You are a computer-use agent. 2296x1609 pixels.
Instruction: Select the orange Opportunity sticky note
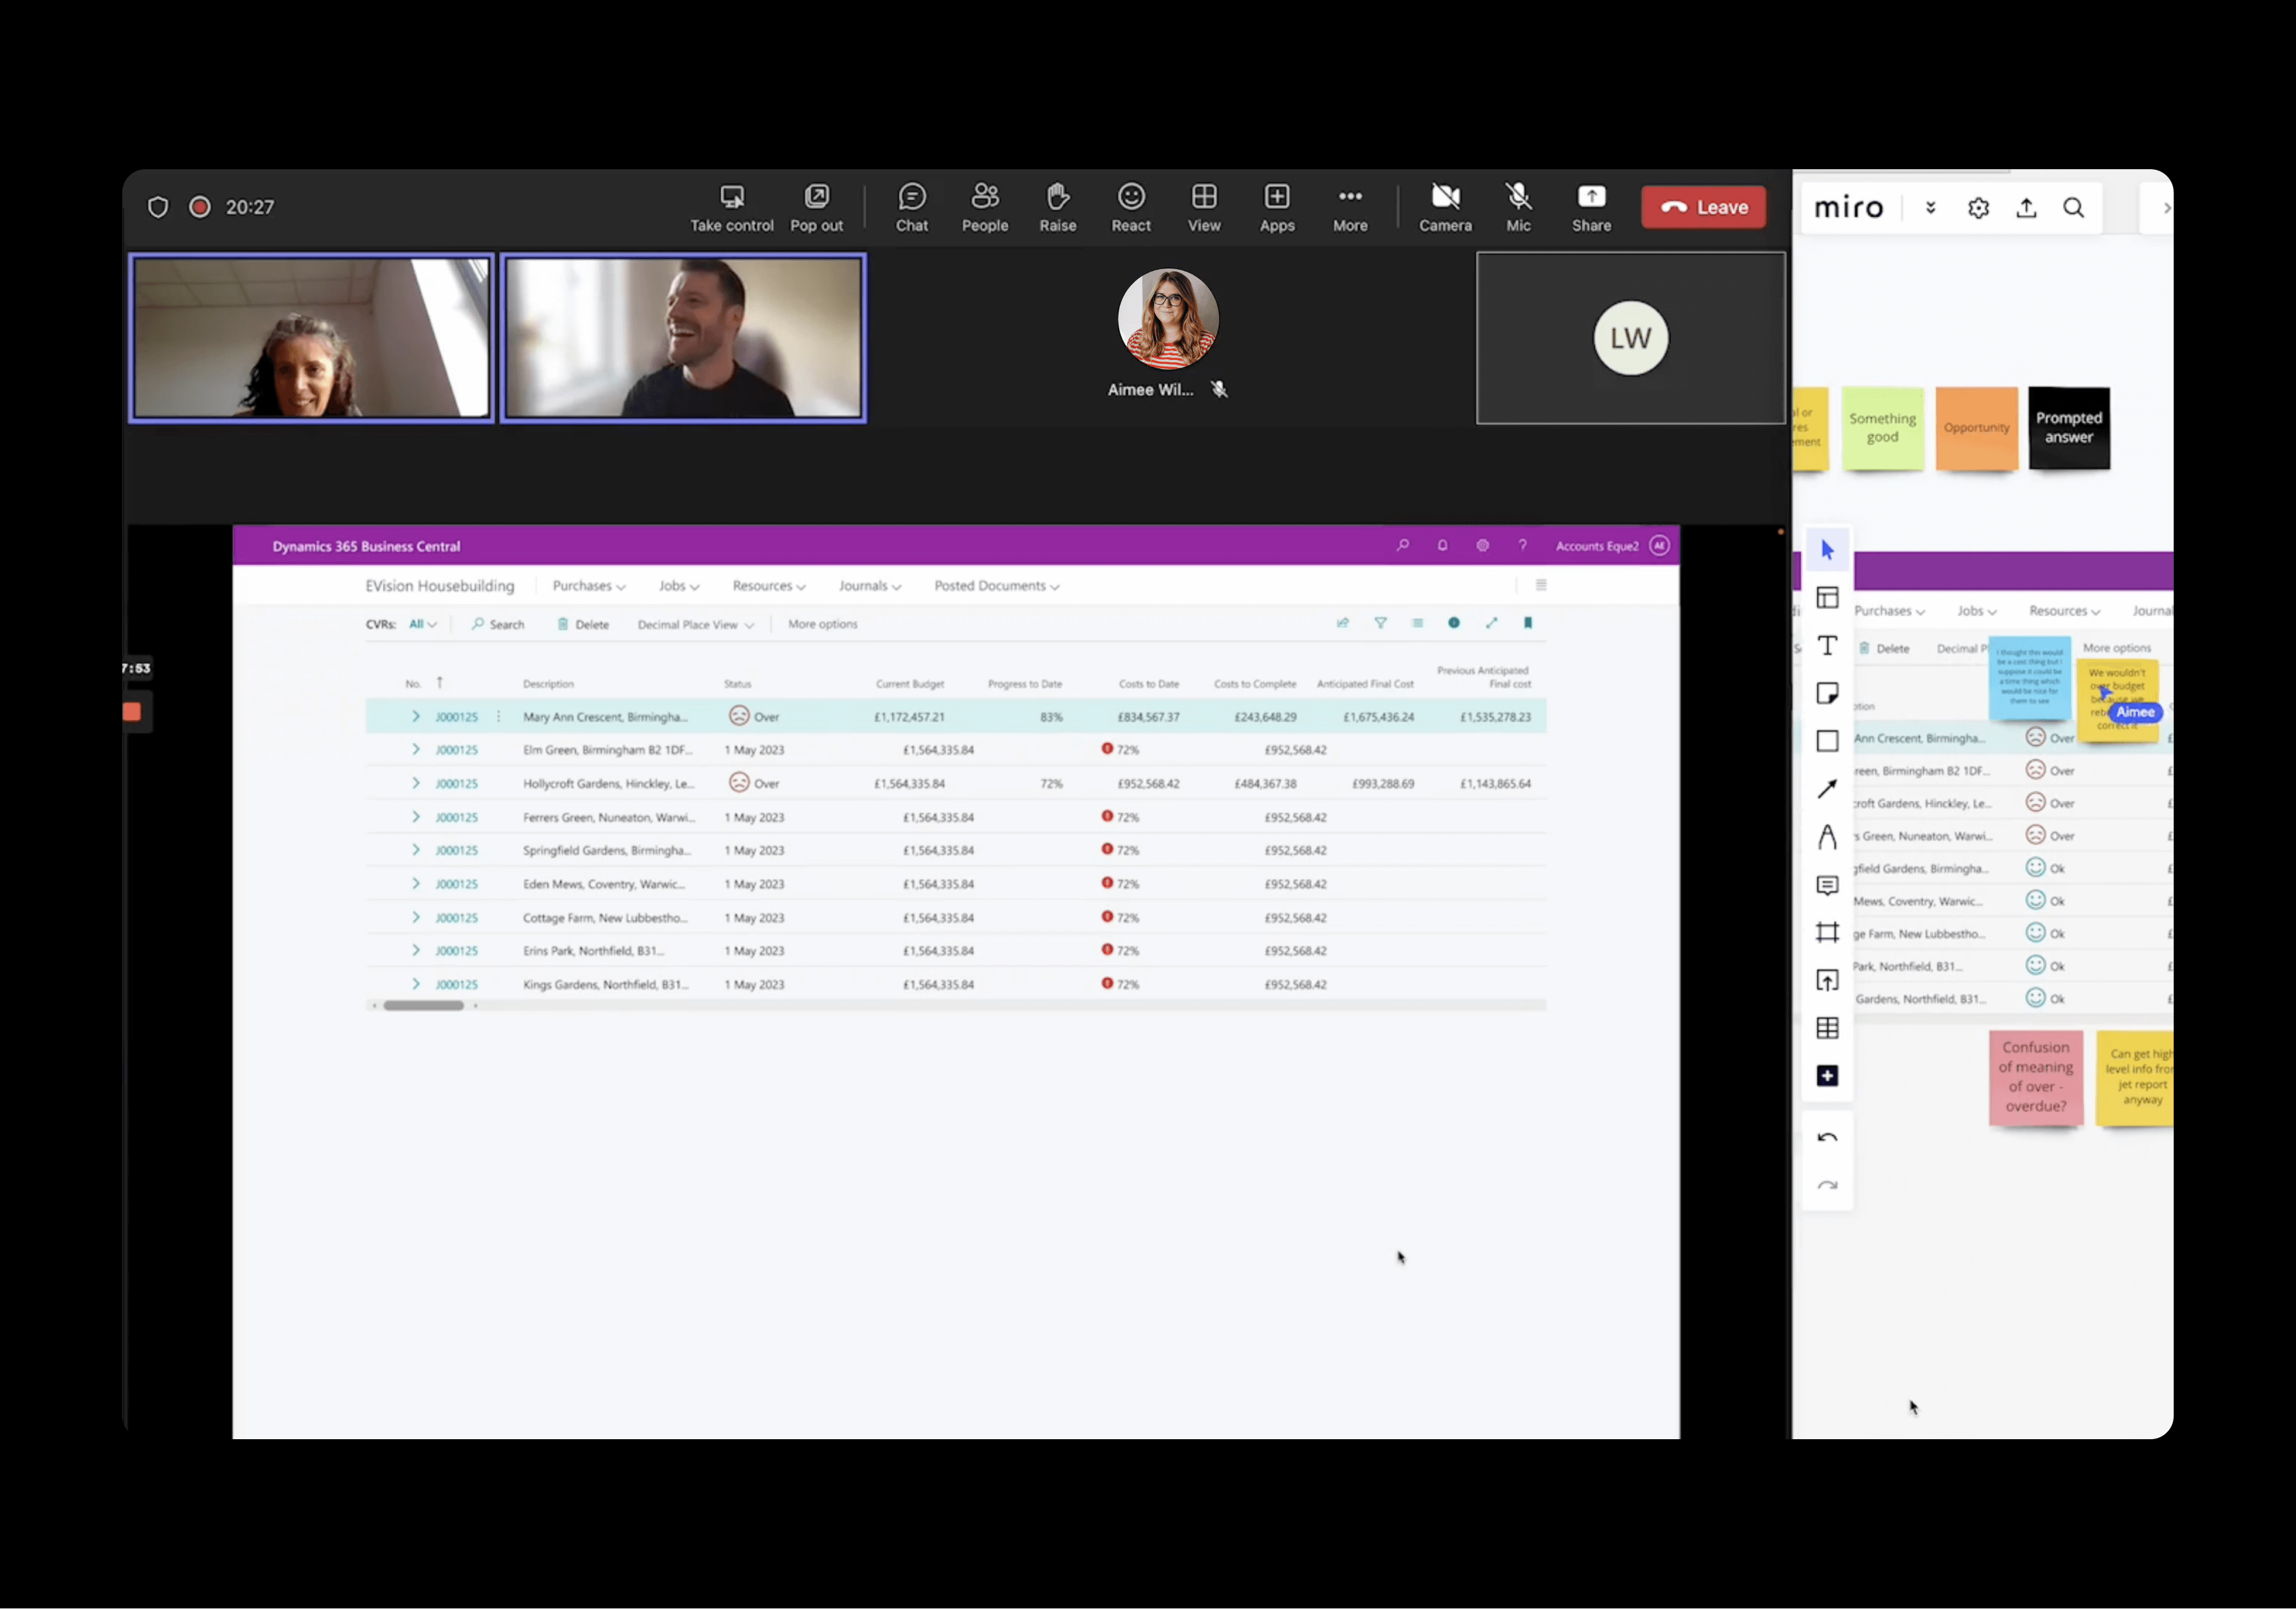1976,428
